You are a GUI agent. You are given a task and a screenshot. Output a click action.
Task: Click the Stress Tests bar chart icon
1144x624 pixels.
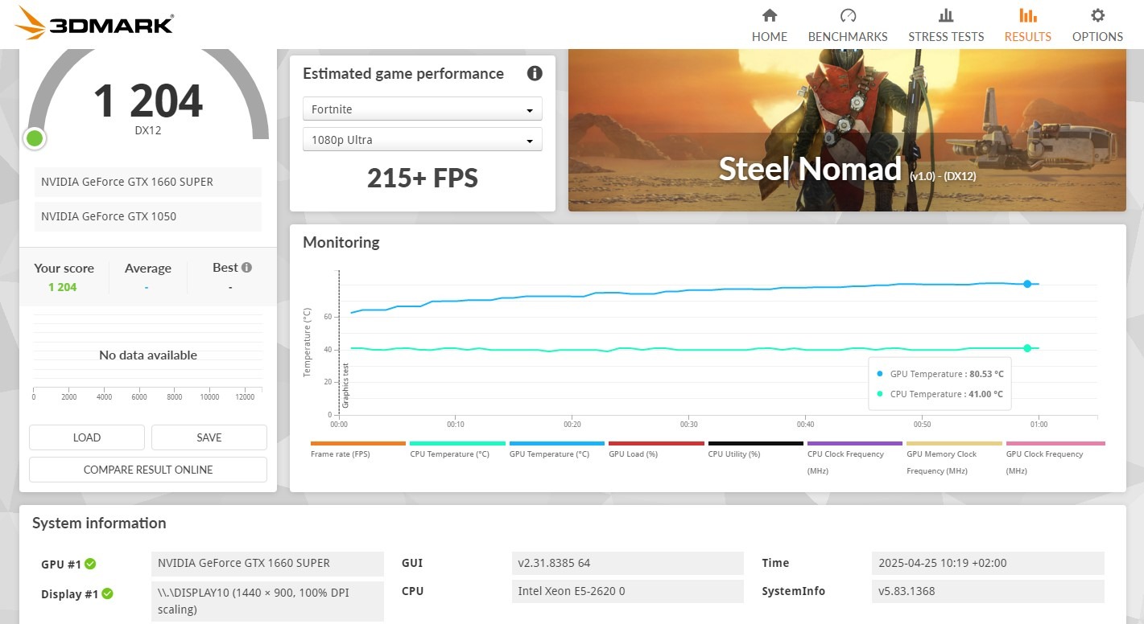[946, 15]
